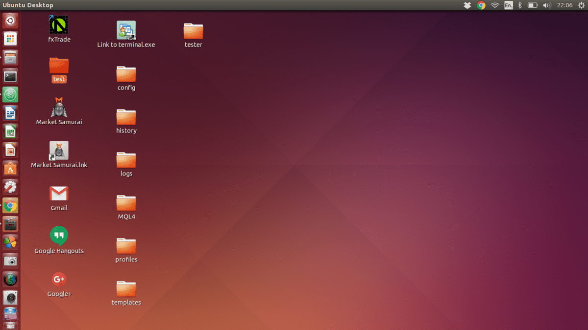Open the sound volume indicator menu
The height and width of the screenshot is (330, 588).
[x=547, y=5]
